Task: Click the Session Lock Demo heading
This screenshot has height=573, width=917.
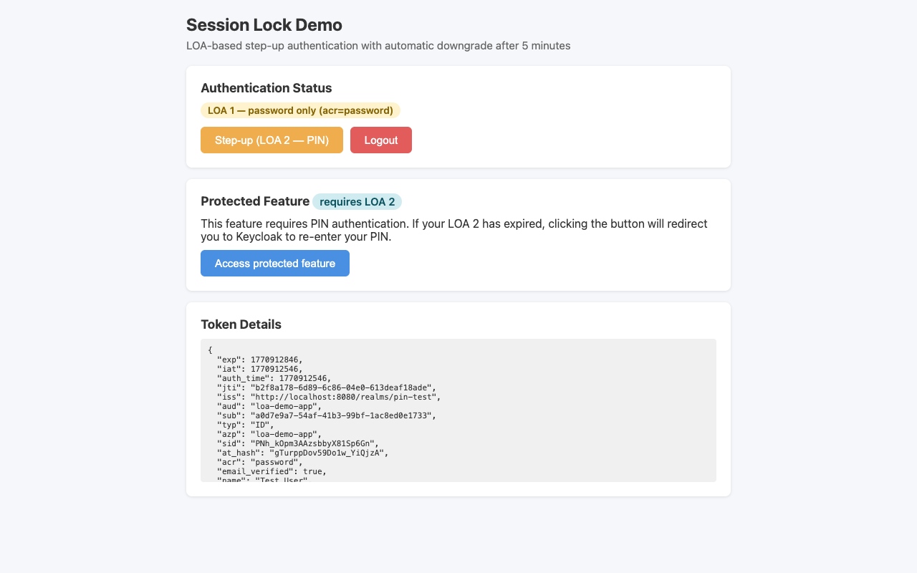Action: 264,24
